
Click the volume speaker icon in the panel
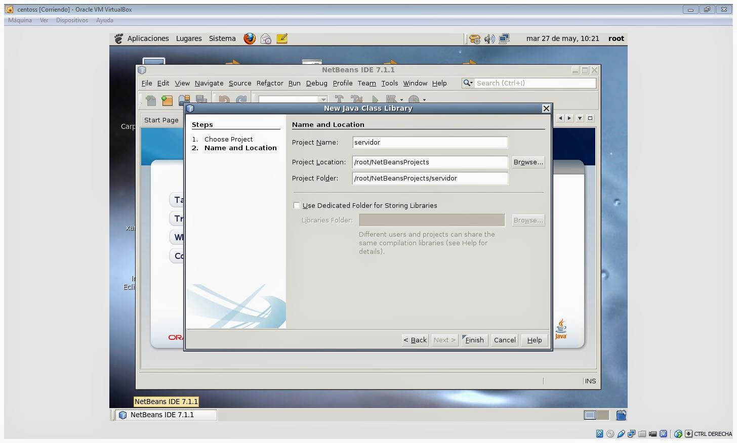489,39
